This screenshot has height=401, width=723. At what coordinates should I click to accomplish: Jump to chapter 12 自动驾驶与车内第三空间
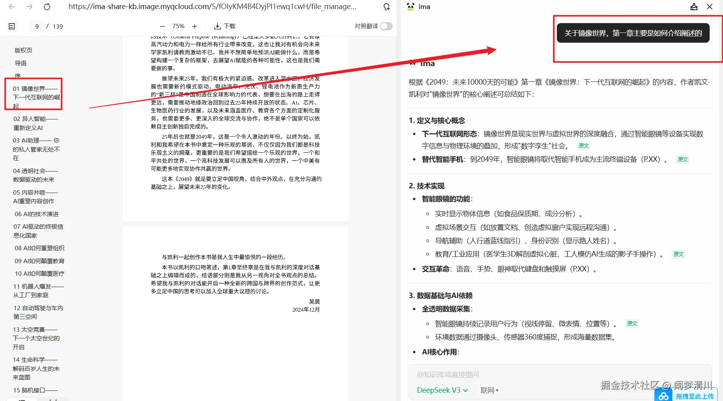38,312
